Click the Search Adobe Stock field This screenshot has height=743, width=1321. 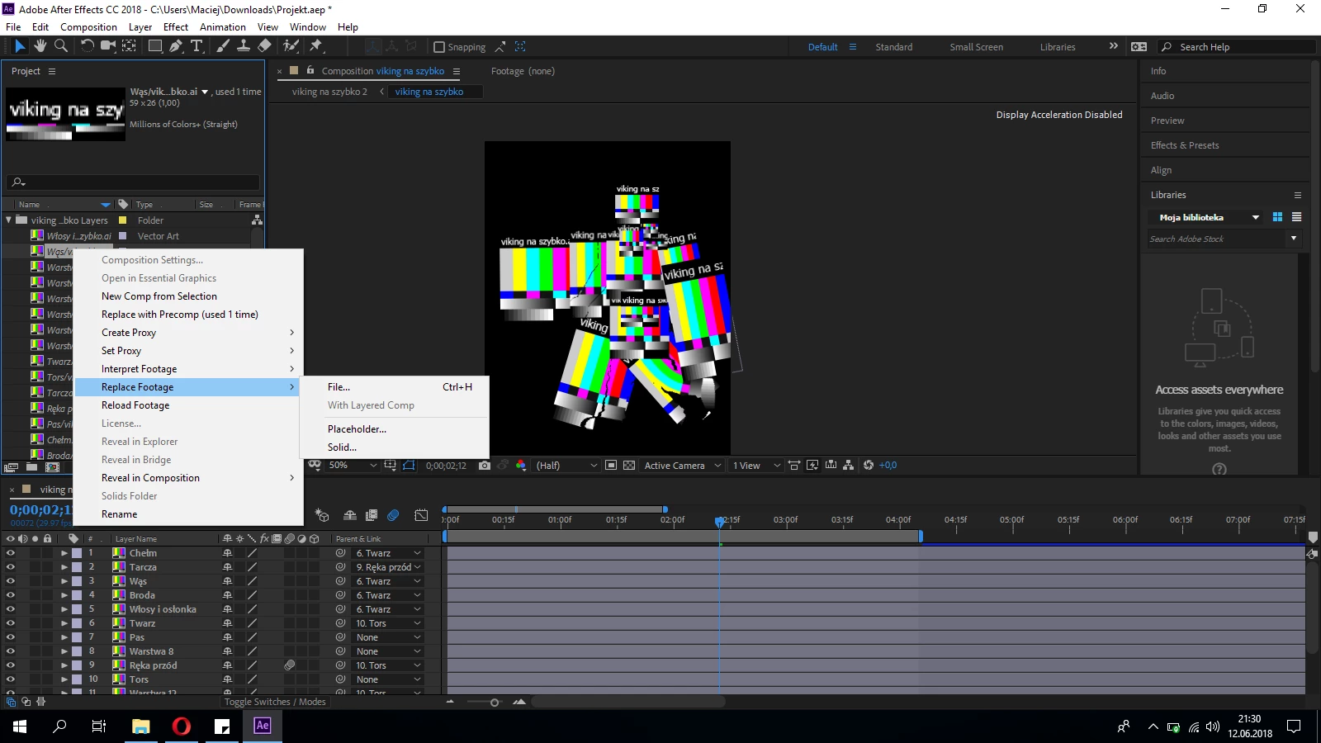point(1218,239)
